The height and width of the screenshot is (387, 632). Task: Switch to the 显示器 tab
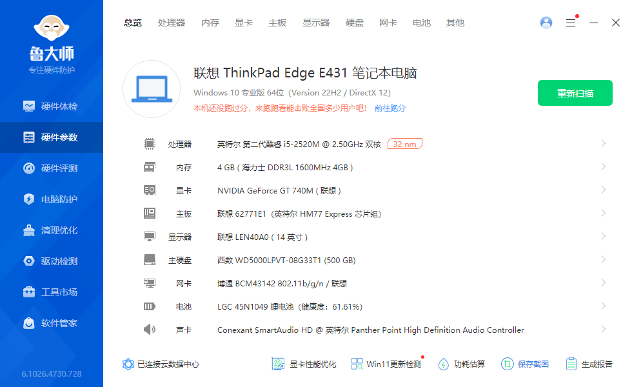[x=316, y=23]
